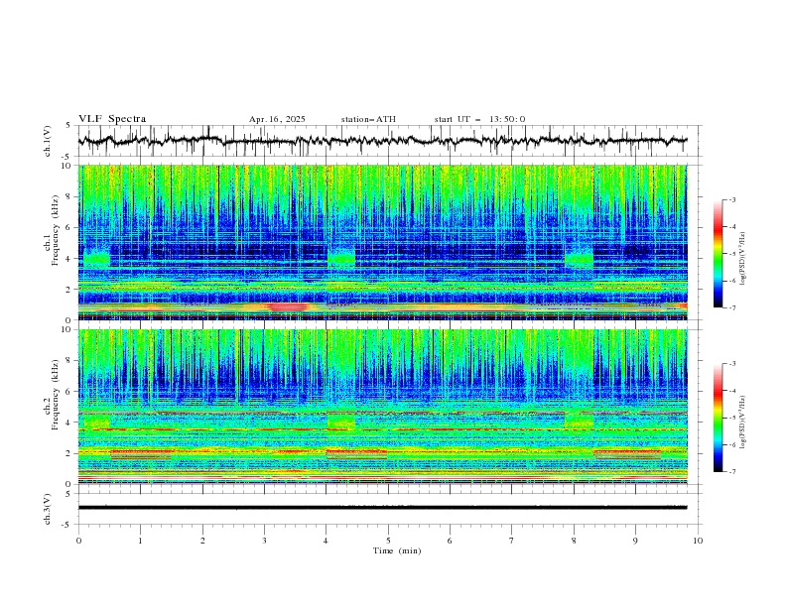Click the ch.1(V) axis "-5" tick label

[x=66, y=157]
